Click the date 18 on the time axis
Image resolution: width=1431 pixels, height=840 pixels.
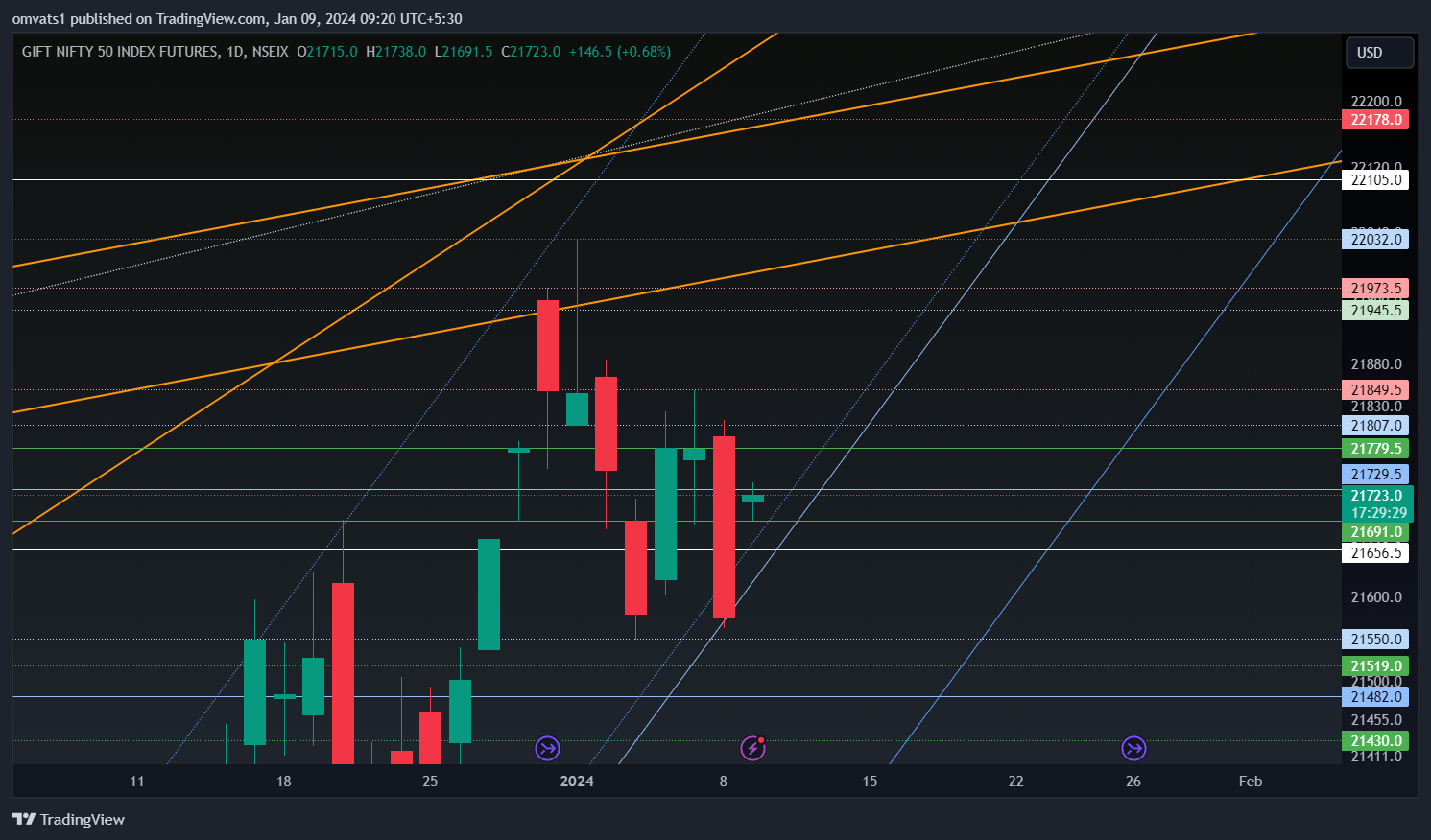click(283, 782)
